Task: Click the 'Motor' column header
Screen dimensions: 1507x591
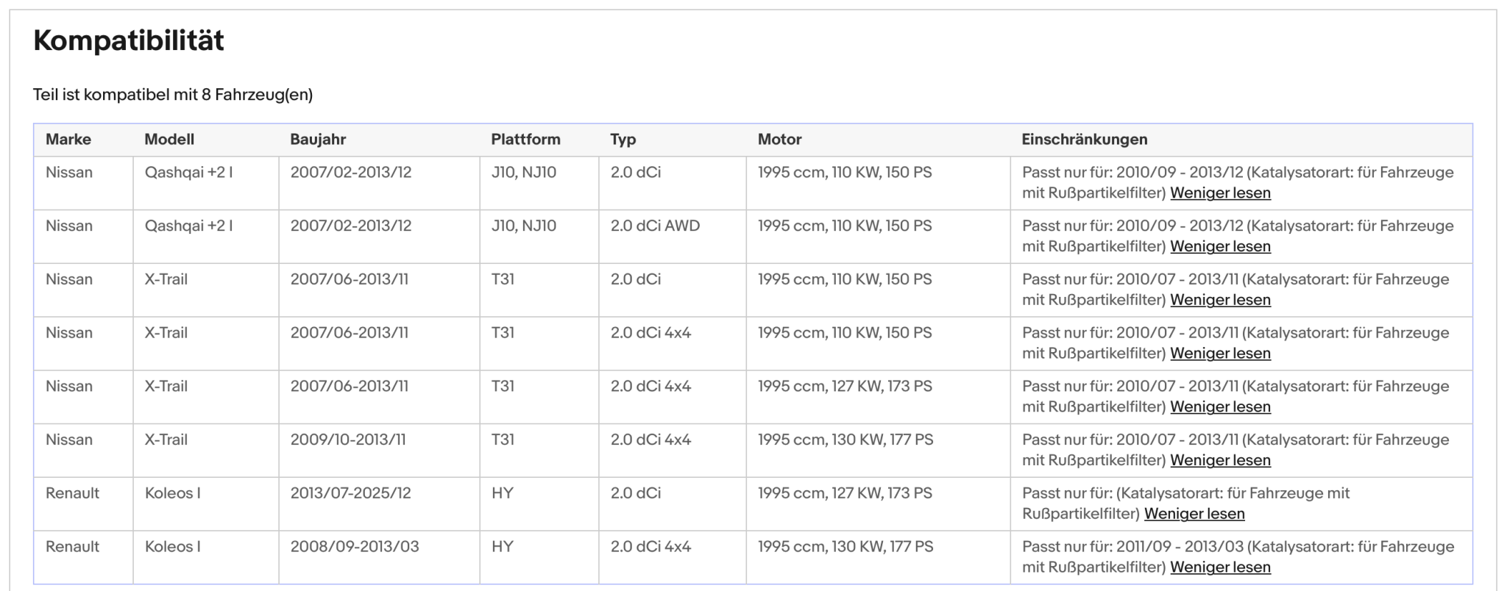Action: (x=780, y=140)
